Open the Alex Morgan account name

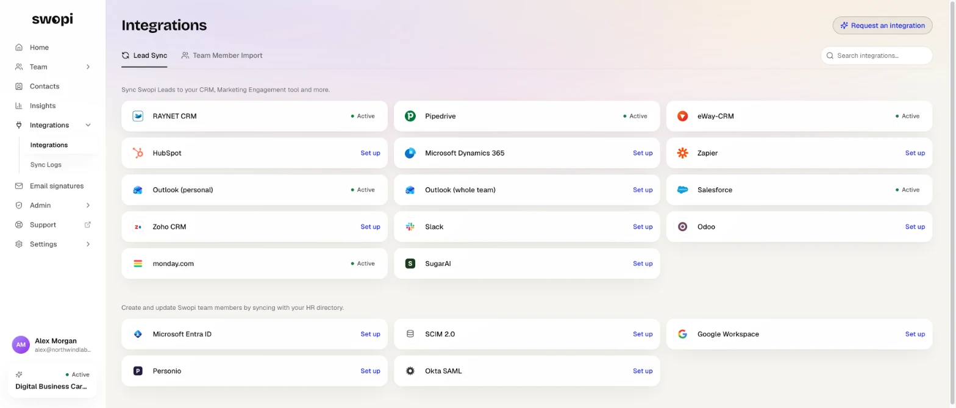click(x=55, y=341)
